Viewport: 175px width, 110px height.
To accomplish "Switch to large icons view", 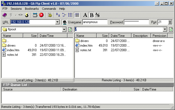I will pos(58,15).
